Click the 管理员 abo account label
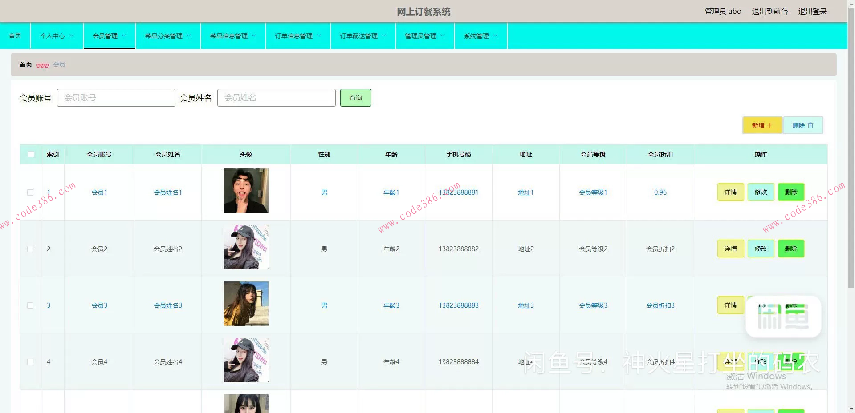 (723, 12)
